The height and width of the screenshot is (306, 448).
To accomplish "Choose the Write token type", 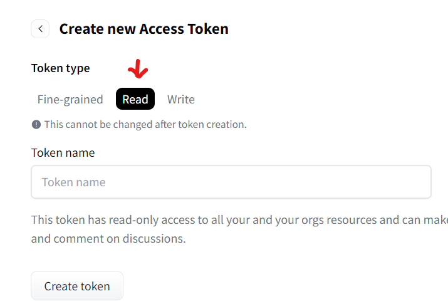I will point(181,99).
